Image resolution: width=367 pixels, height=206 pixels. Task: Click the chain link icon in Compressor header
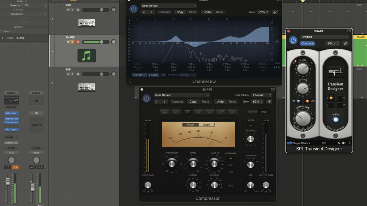click(x=269, y=101)
